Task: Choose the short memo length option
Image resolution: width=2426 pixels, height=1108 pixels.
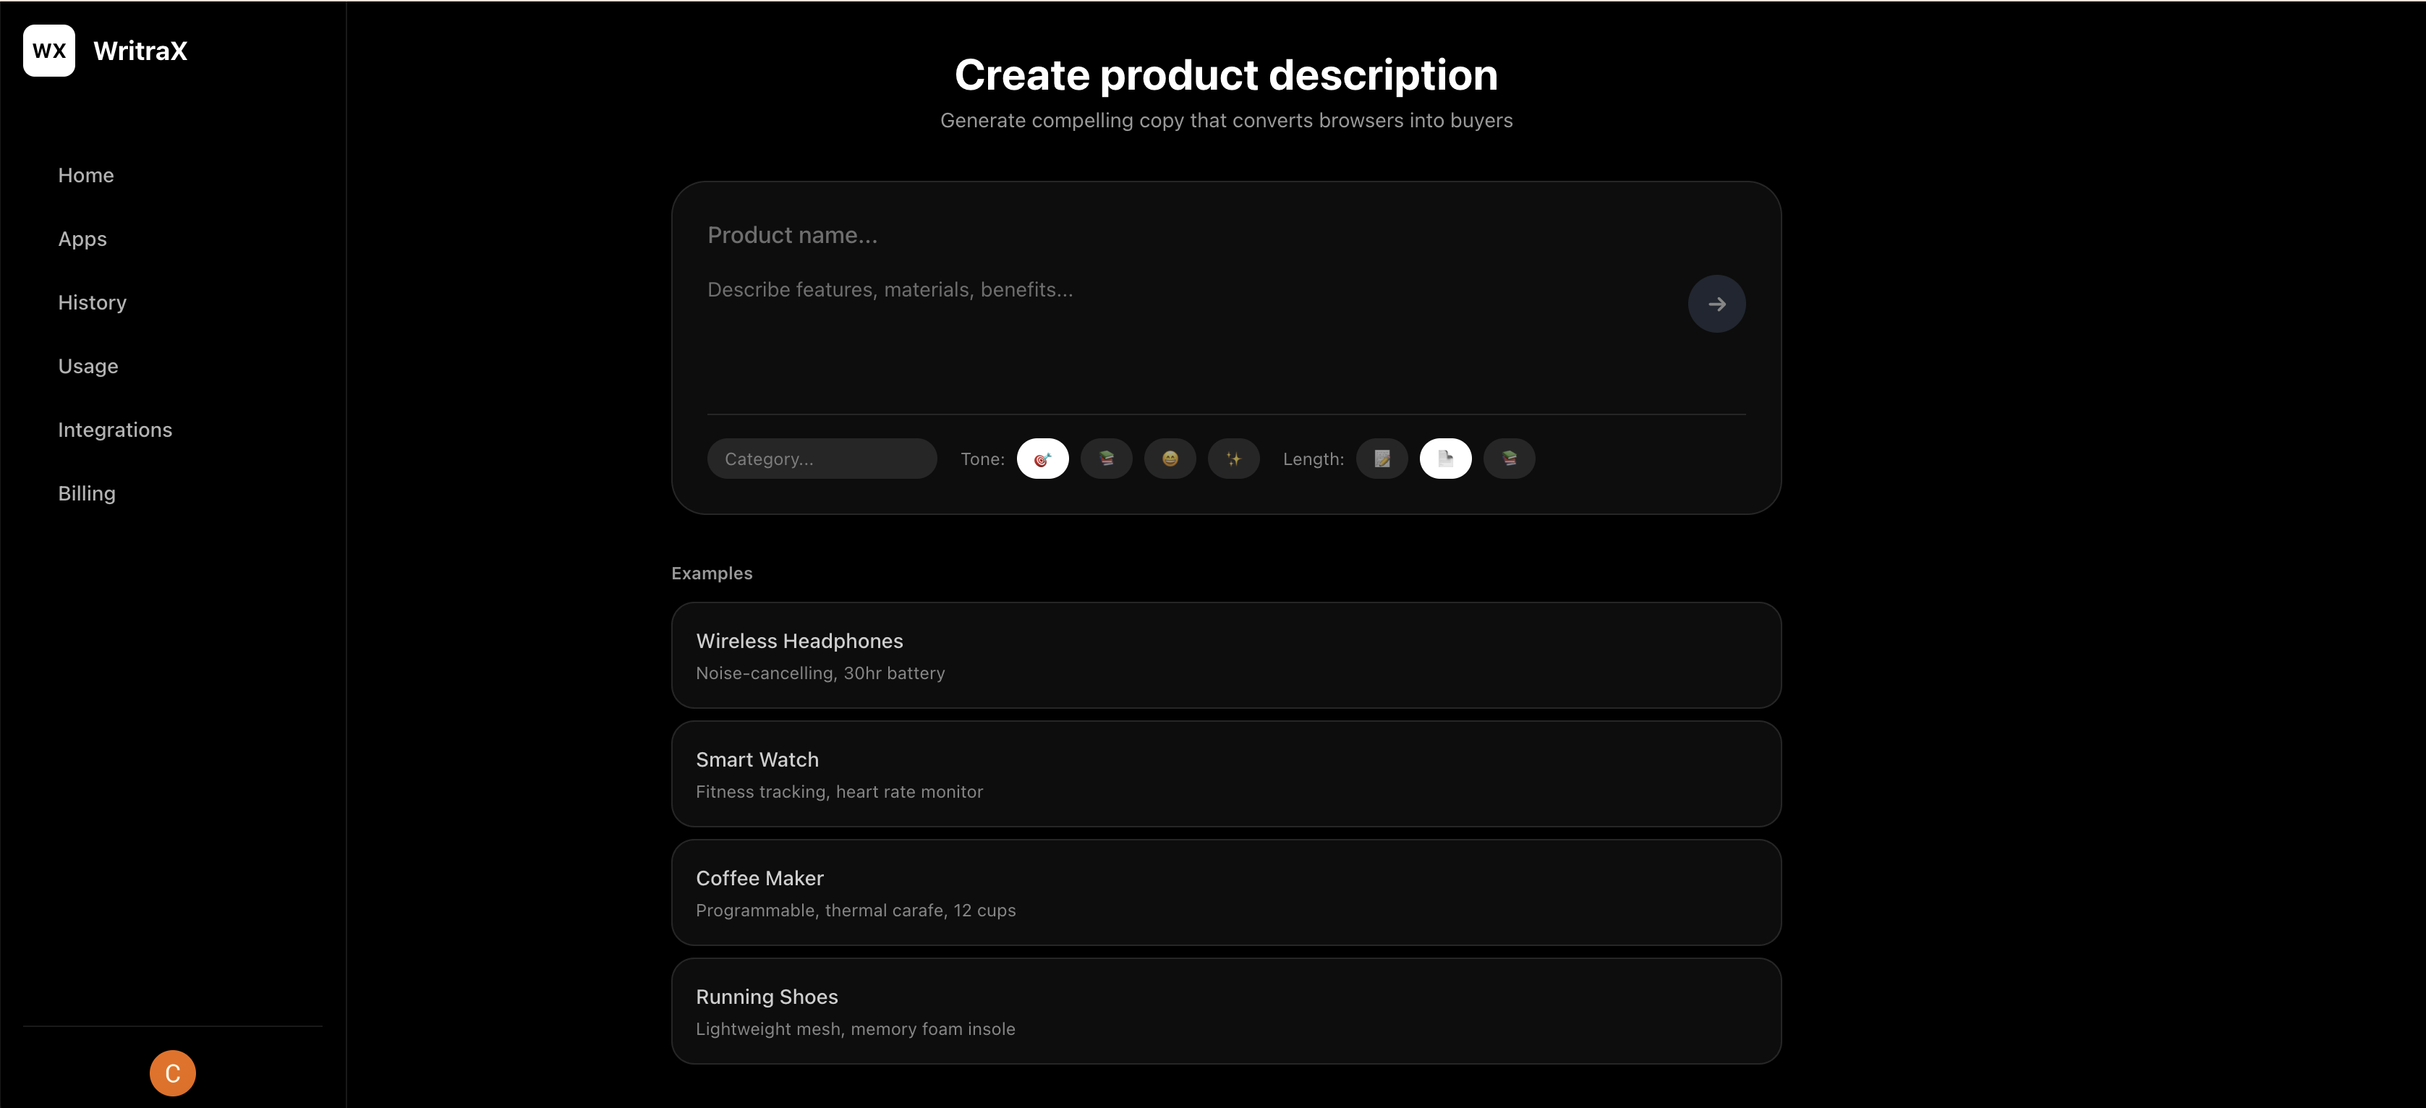Action: (1382, 459)
